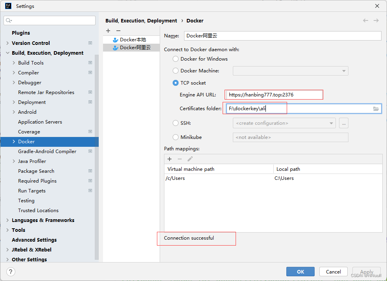Add a new path mapping

click(170, 159)
